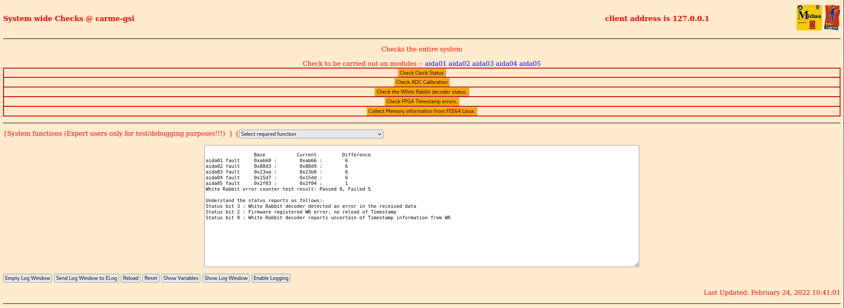Select the aida05 module link

coord(530,64)
